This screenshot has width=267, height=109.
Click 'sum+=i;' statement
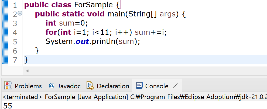click(151, 32)
